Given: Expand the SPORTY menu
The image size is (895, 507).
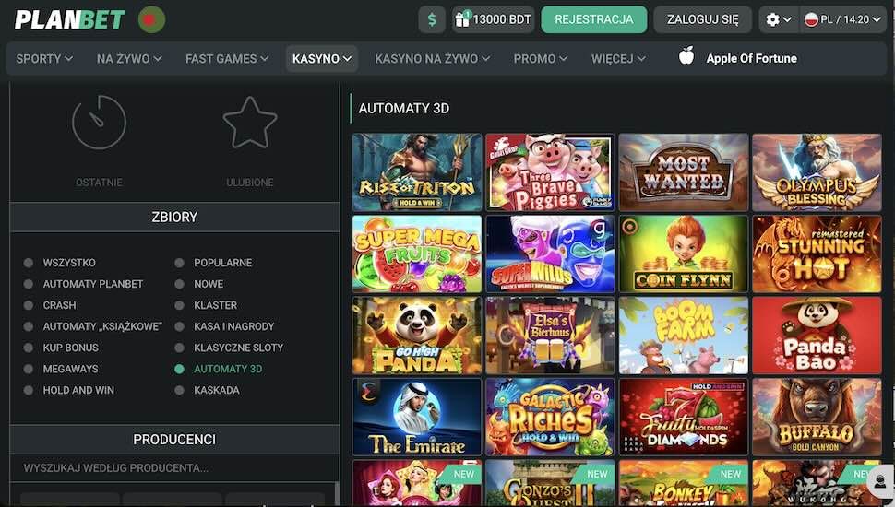Looking at the screenshot, I should pos(44,59).
